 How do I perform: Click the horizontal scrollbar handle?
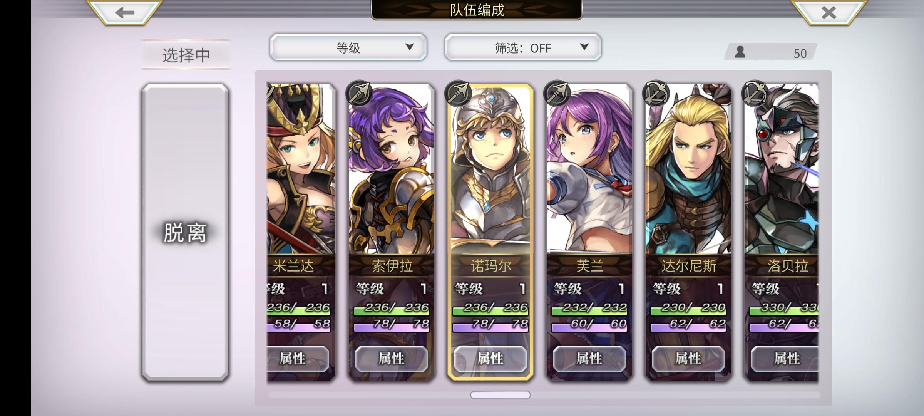[500, 395]
